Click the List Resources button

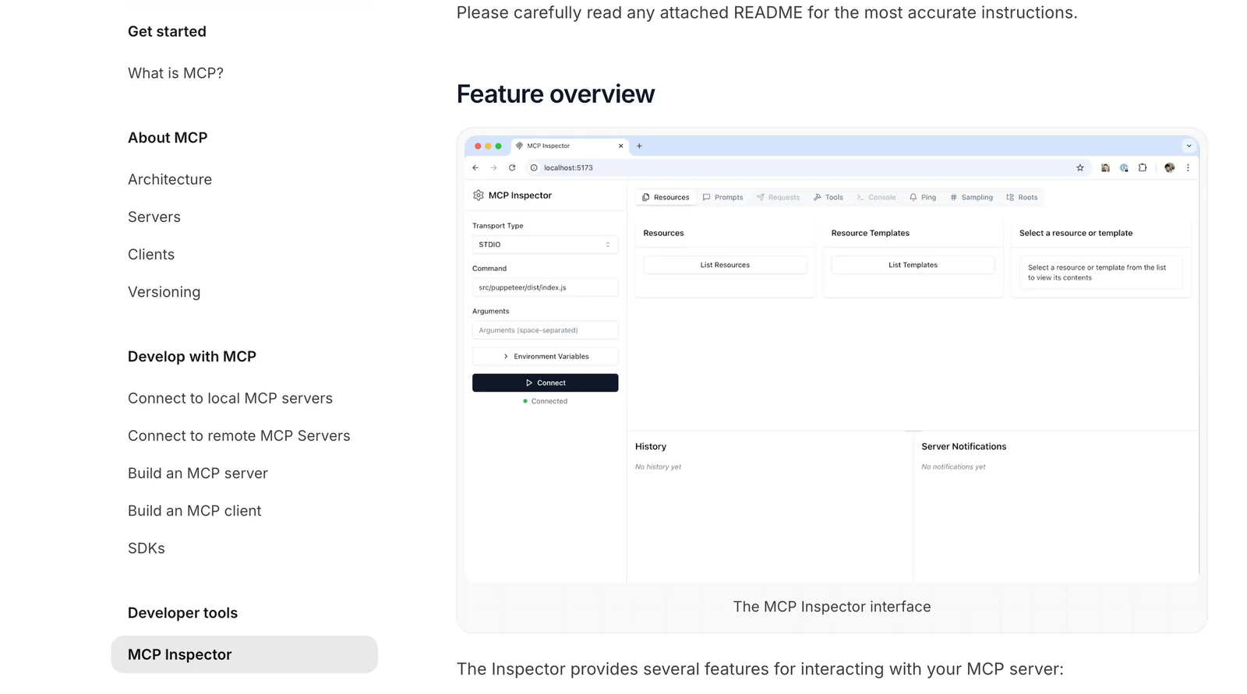[724, 265]
